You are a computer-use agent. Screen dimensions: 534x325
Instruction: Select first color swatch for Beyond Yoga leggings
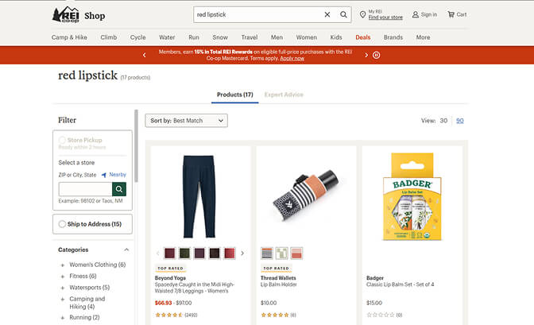[170, 253]
